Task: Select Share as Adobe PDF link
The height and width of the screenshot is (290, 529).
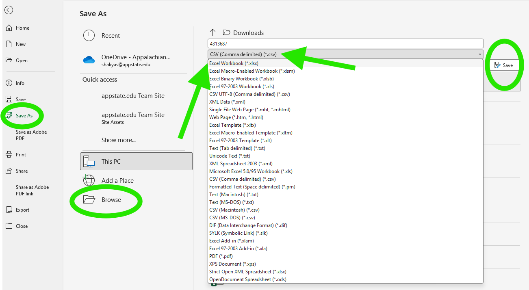Action: point(32,190)
